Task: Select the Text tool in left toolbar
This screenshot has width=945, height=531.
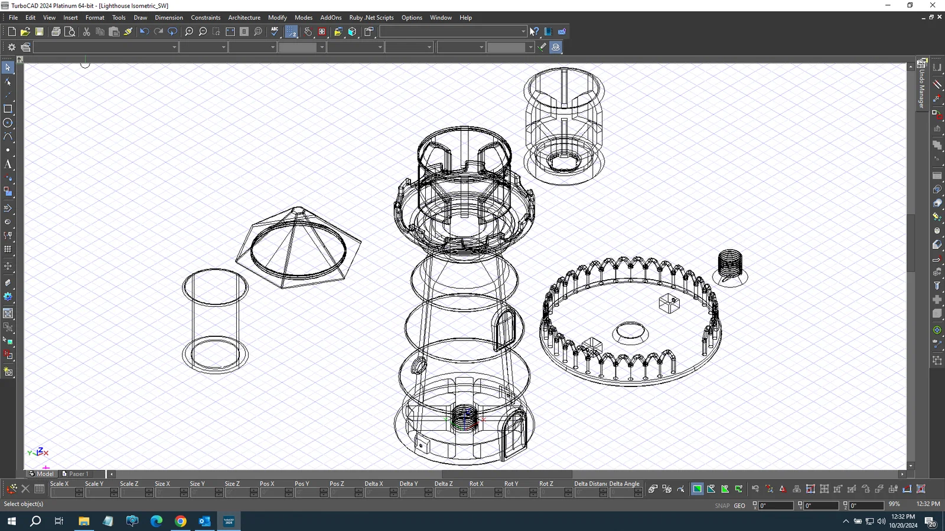Action: [8, 165]
